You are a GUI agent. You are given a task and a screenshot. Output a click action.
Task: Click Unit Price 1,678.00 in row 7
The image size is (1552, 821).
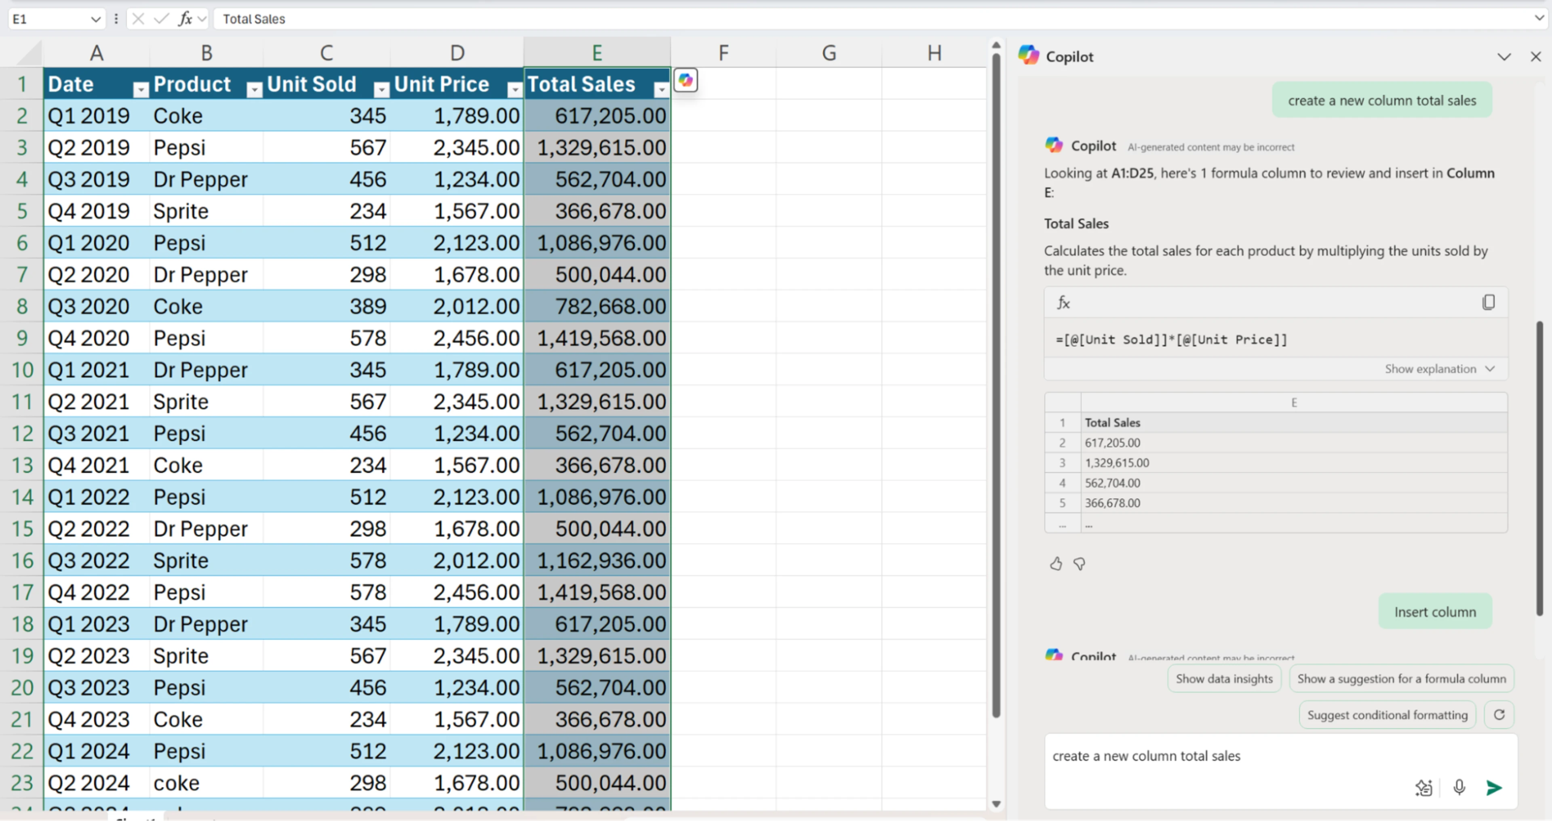coord(457,274)
